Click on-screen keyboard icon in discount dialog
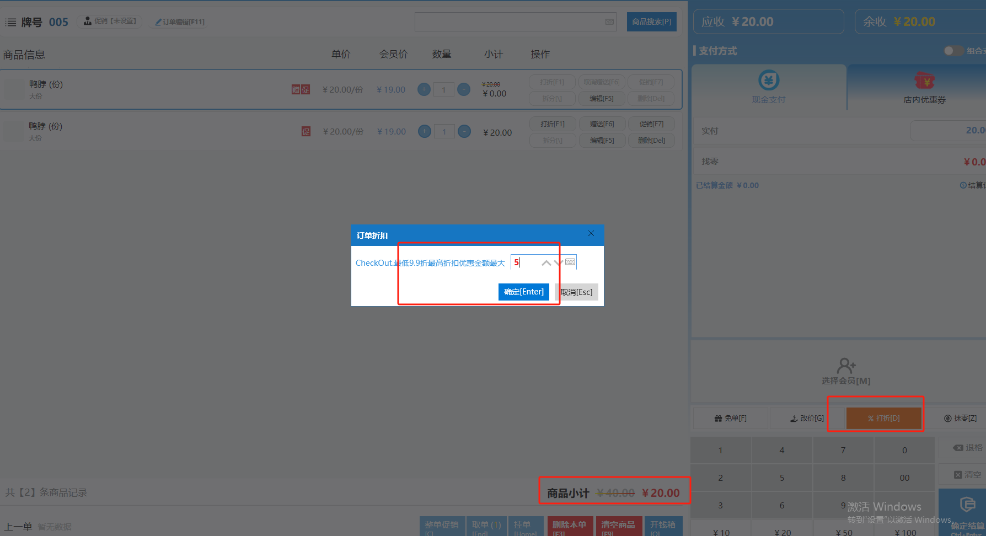The image size is (986, 536). 570,262
